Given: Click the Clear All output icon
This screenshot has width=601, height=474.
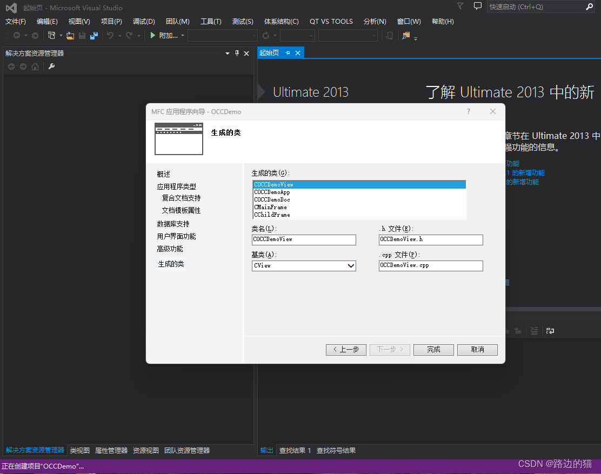Looking at the screenshot, I should point(534,331).
